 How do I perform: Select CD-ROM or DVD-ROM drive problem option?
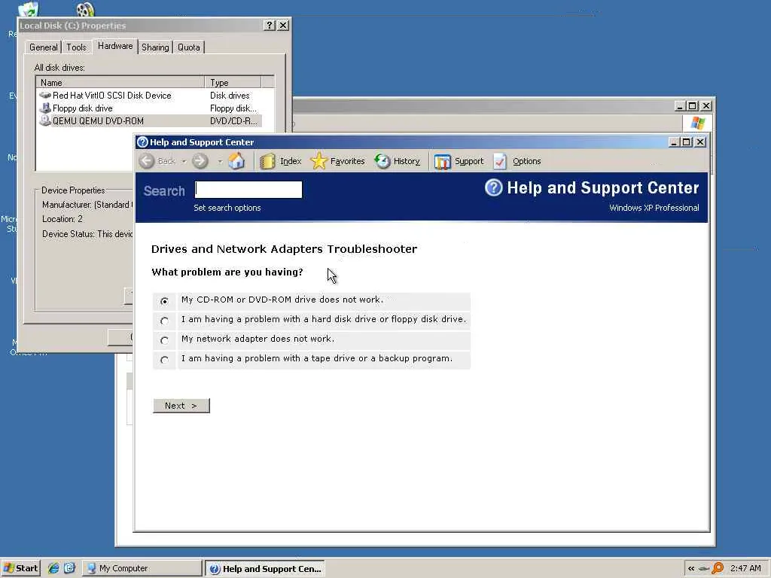164,301
